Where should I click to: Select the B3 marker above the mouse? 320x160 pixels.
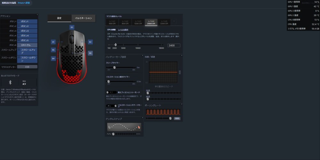(x=72, y=27)
